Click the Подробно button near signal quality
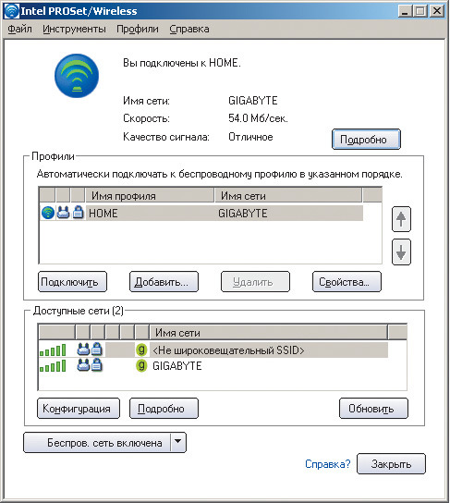 coord(366,140)
